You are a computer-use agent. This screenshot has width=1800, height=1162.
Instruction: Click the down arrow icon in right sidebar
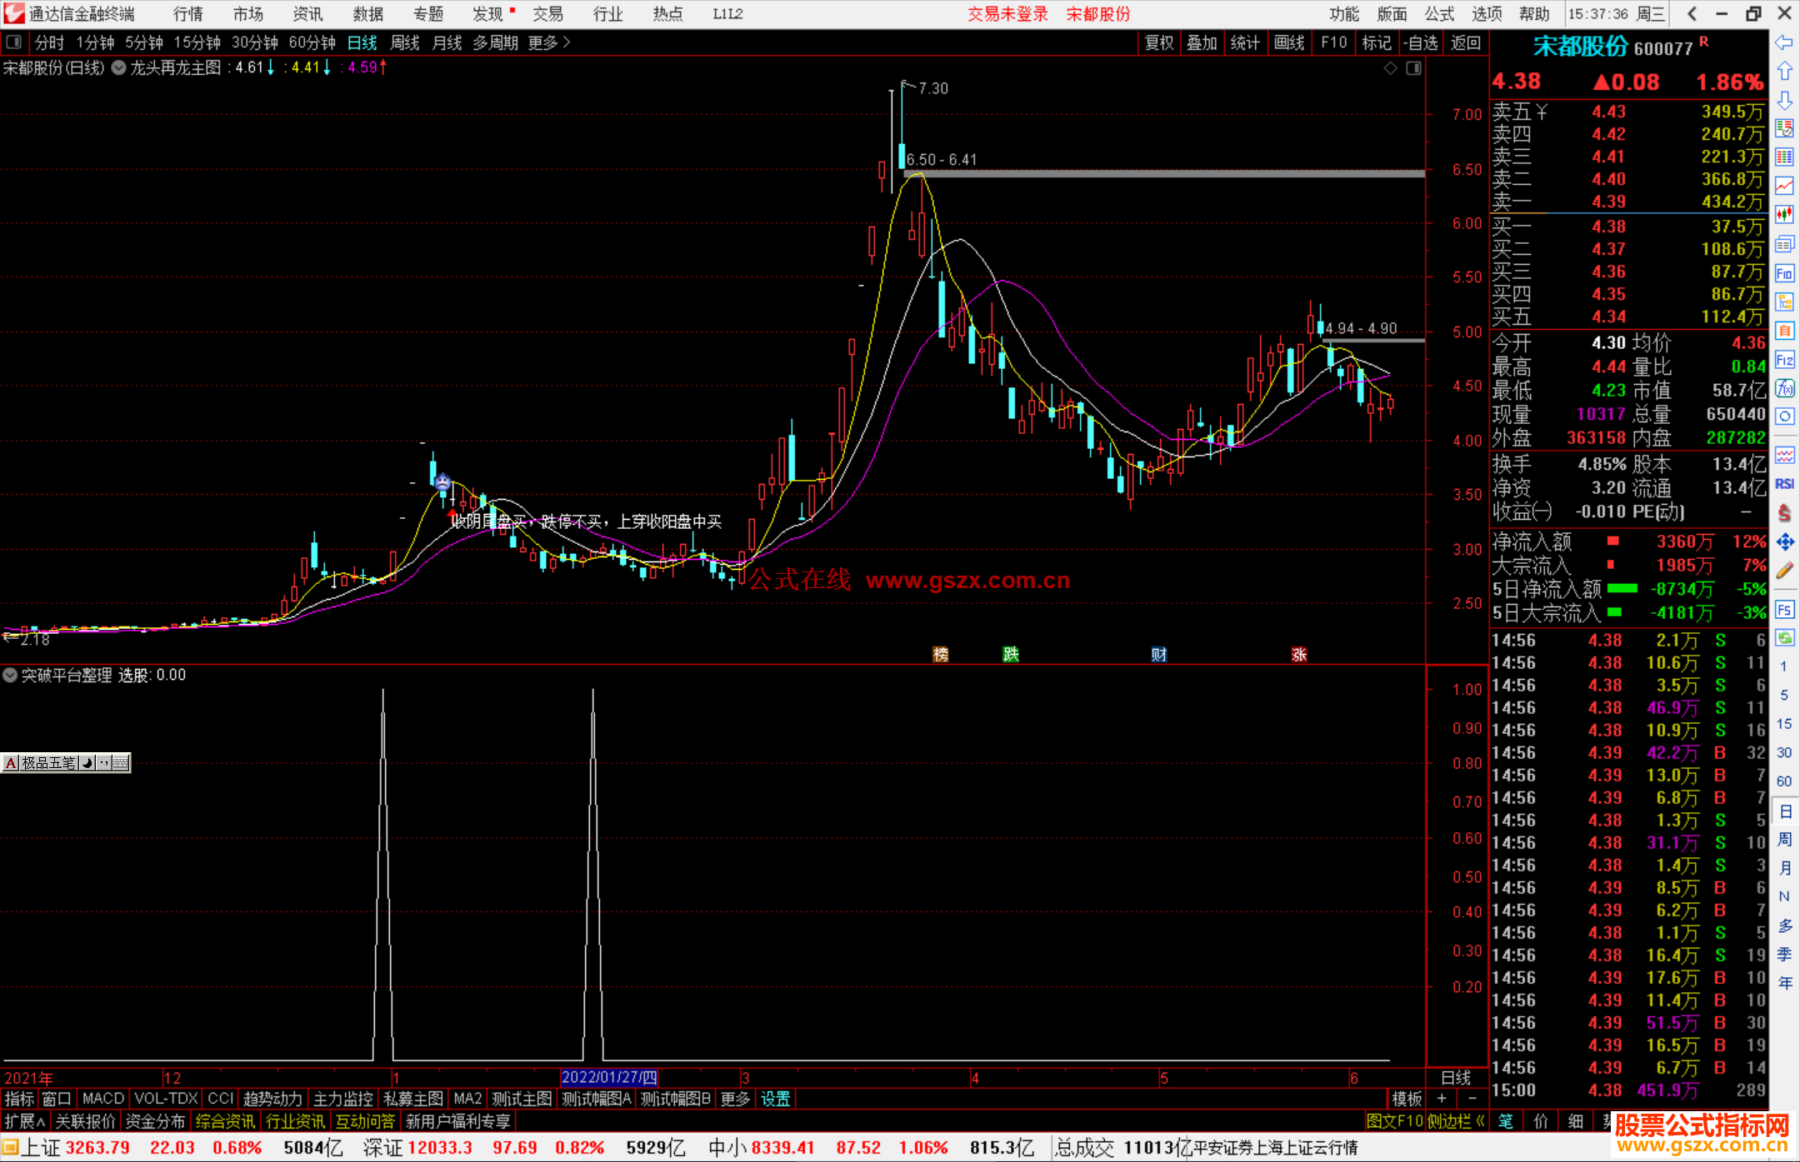pyautogui.click(x=1784, y=101)
